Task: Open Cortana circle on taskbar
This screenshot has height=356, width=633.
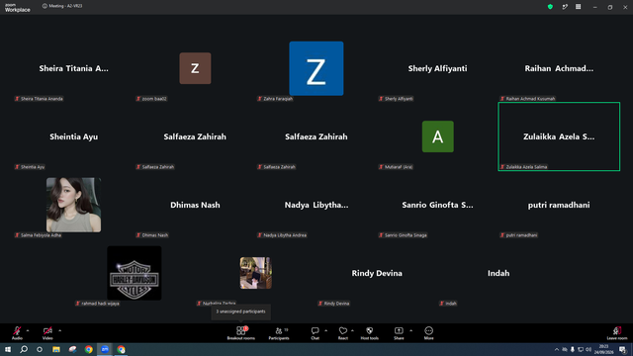Action: pyautogui.click(x=40, y=349)
